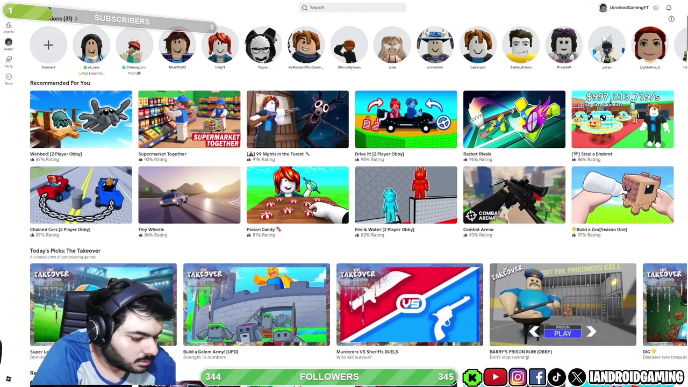Open Steal a Brainrot game thumbnail
Viewport: 688px width, 387px height.
pyautogui.click(x=622, y=119)
